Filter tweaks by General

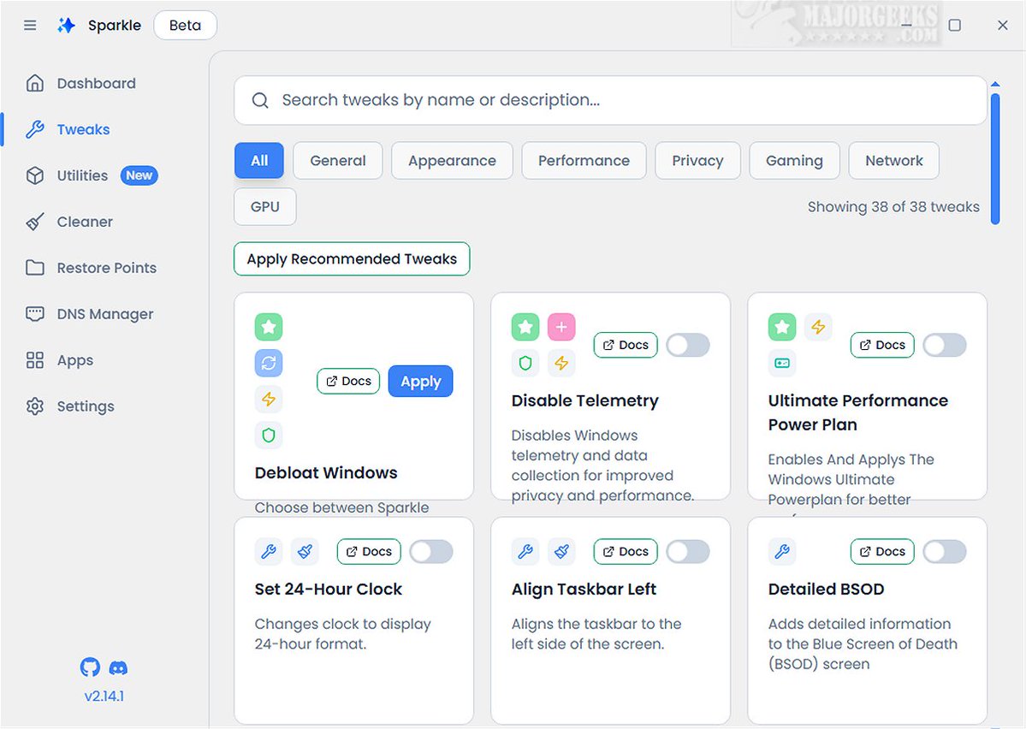pyautogui.click(x=338, y=160)
